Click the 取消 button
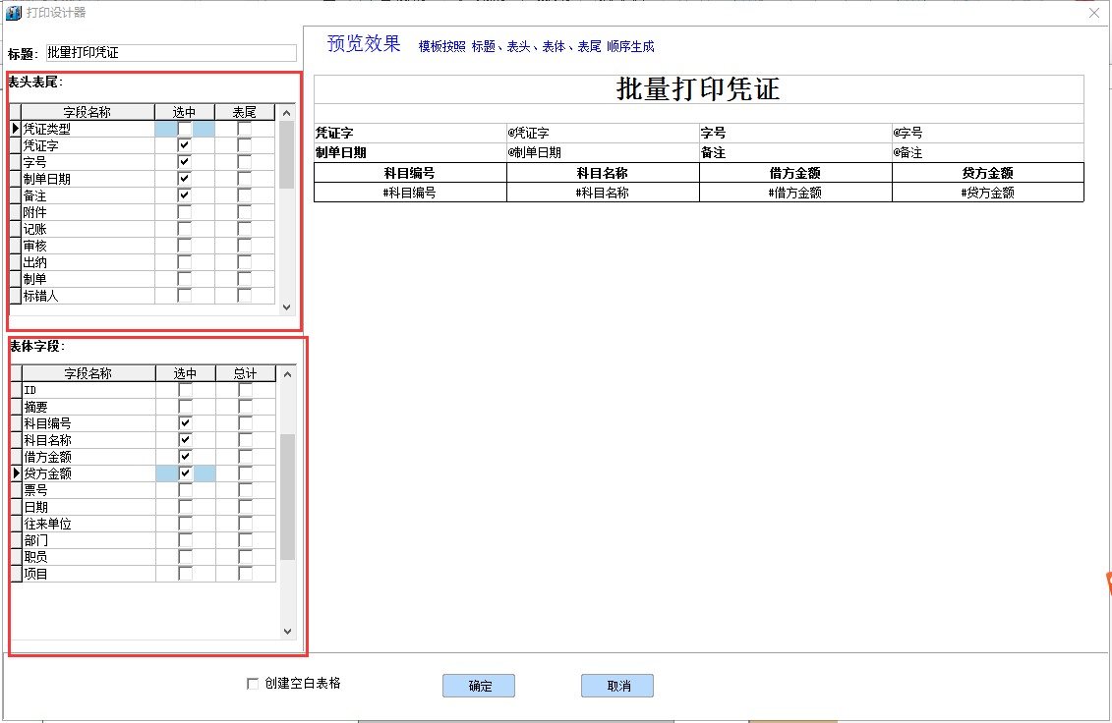This screenshot has height=723, width=1112. [617, 686]
